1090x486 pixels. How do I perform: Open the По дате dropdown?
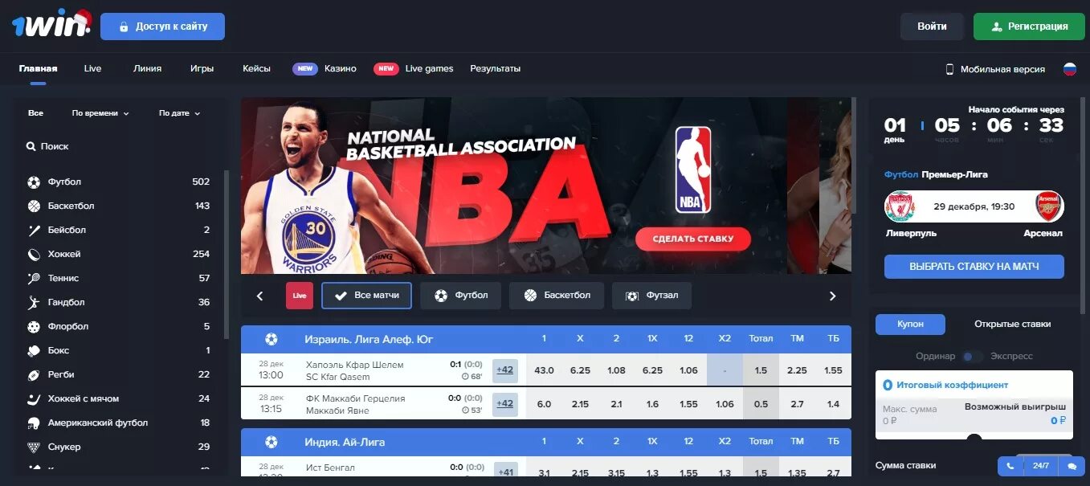click(x=180, y=113)
